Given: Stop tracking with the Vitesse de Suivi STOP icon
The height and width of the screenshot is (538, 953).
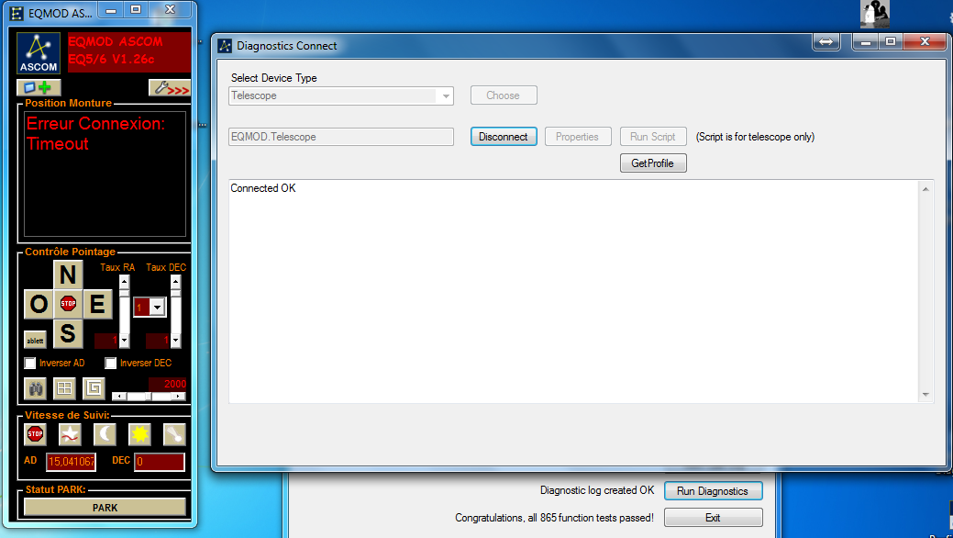Looking at the screenshot, I should pos(35,434).
